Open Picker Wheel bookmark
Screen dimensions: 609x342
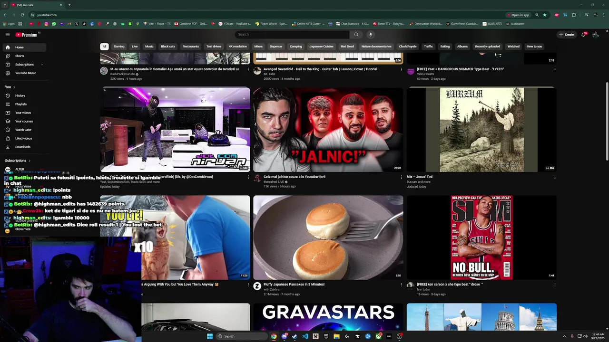272,24
